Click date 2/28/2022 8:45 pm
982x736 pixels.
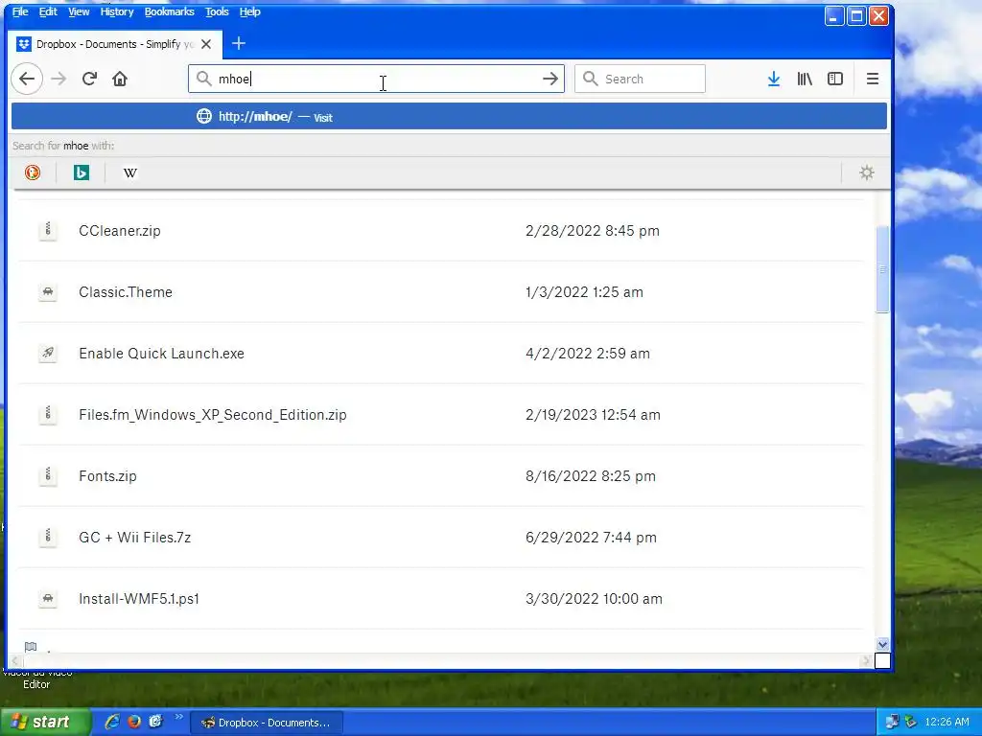(593, 230)
